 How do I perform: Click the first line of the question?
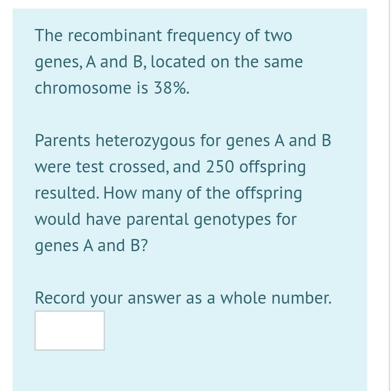point(163,35)
